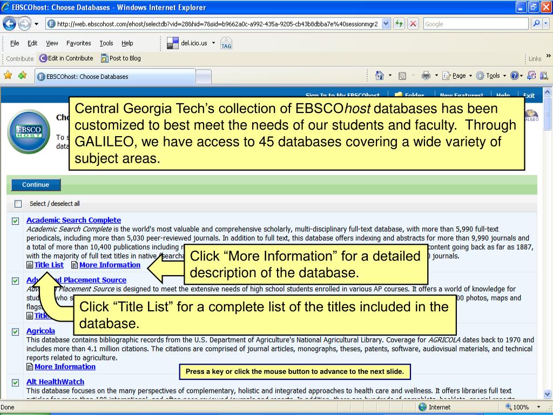Open the File menu
The width and height of the screenshot is (553, 415).
[x=15, y=43]
